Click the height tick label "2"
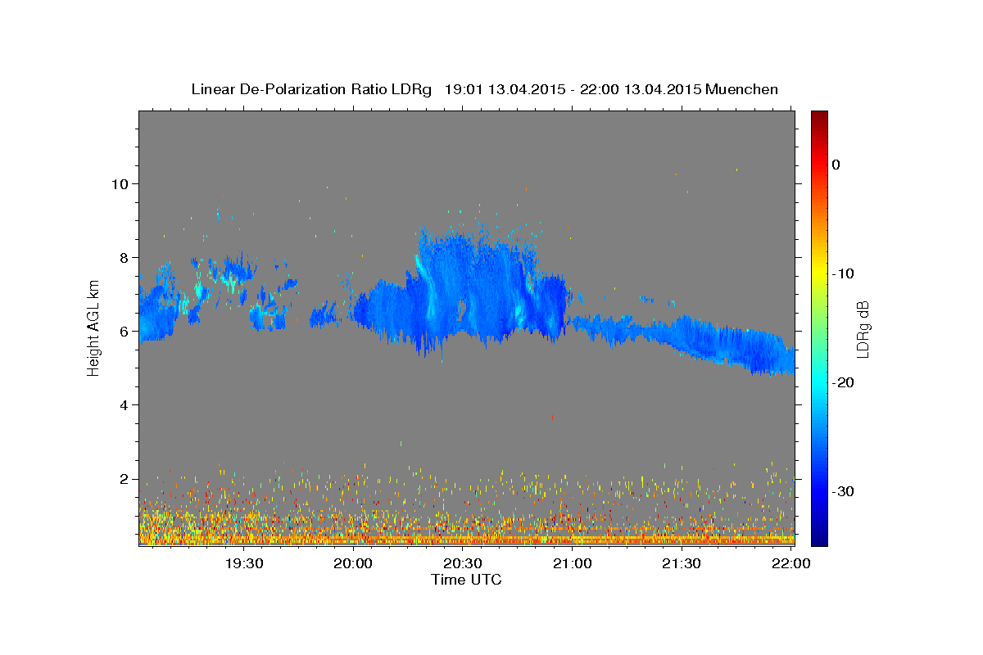 (125, 479)
